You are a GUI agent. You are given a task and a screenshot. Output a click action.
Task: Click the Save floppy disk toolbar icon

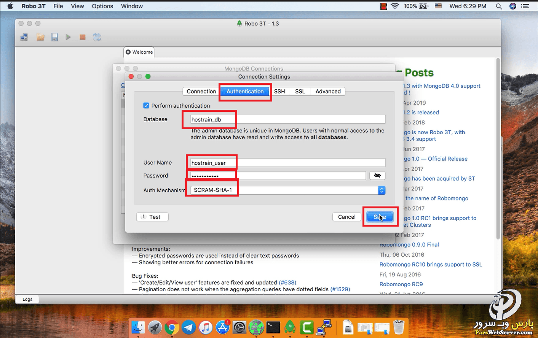[55, 37]
